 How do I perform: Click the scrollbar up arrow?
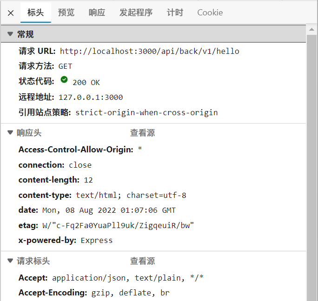pyautogui.click(x=312, y=29)
